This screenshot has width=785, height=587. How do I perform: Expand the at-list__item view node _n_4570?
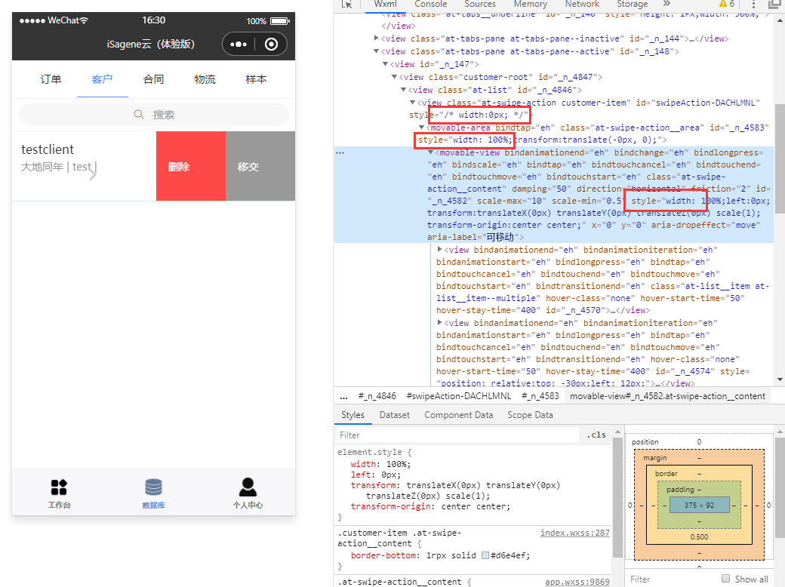pos(439,249)
